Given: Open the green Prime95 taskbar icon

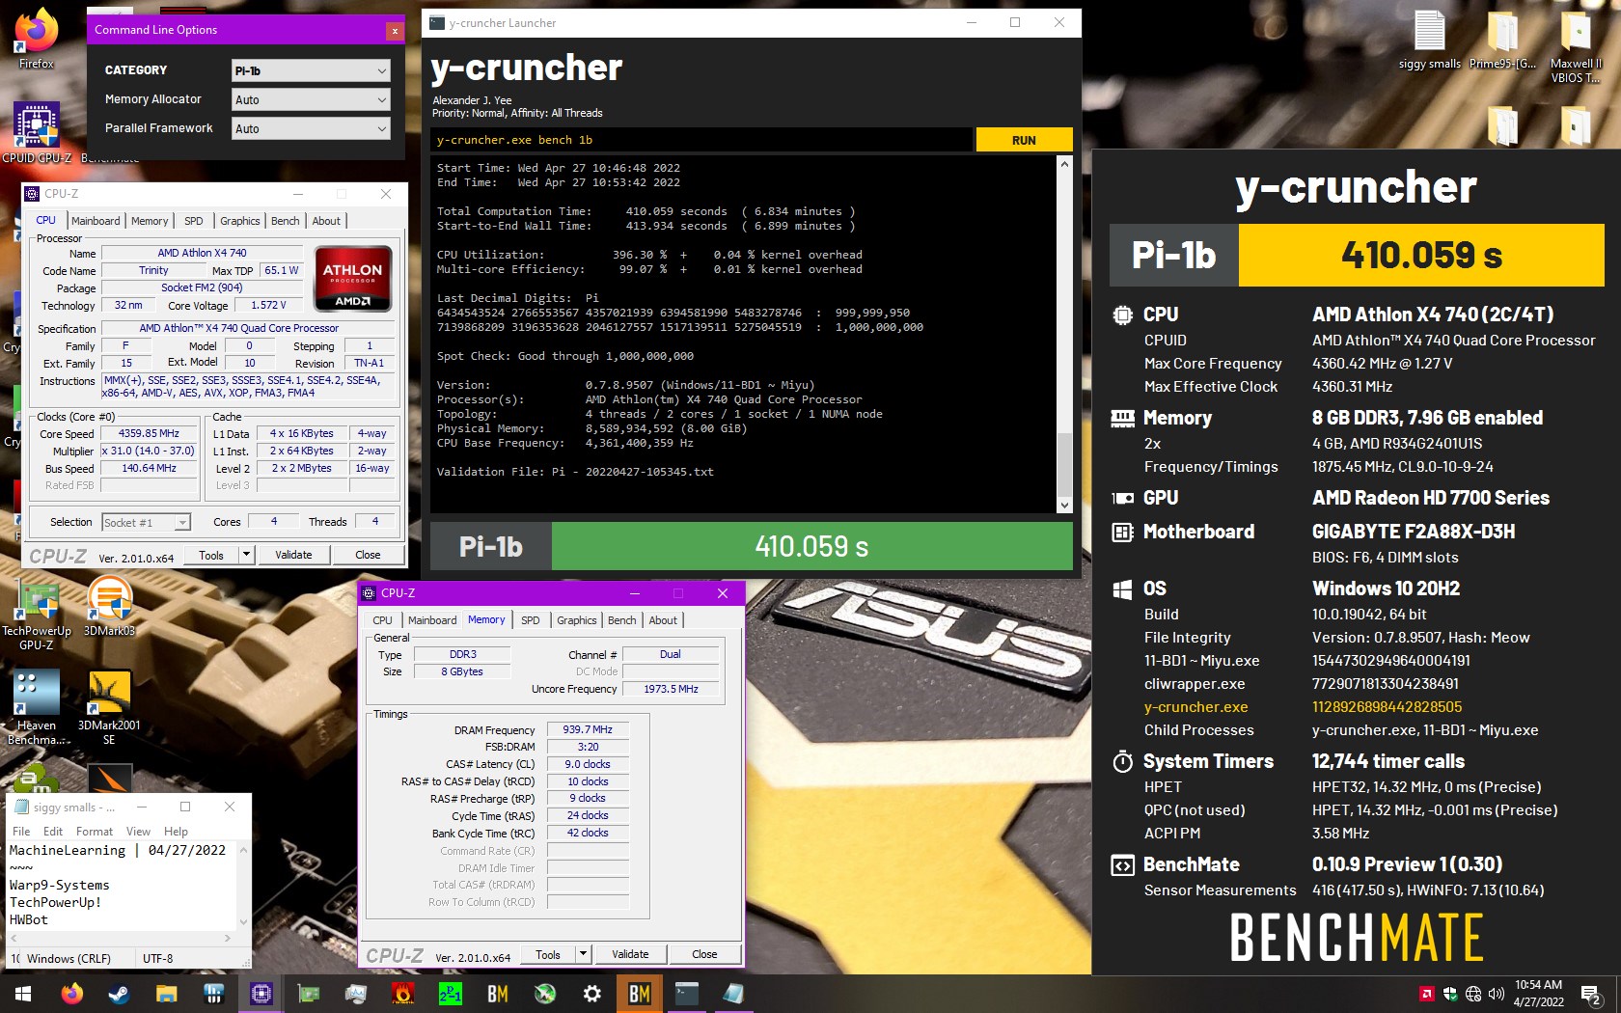Looking at the screenshot, I should coord(451,993).
